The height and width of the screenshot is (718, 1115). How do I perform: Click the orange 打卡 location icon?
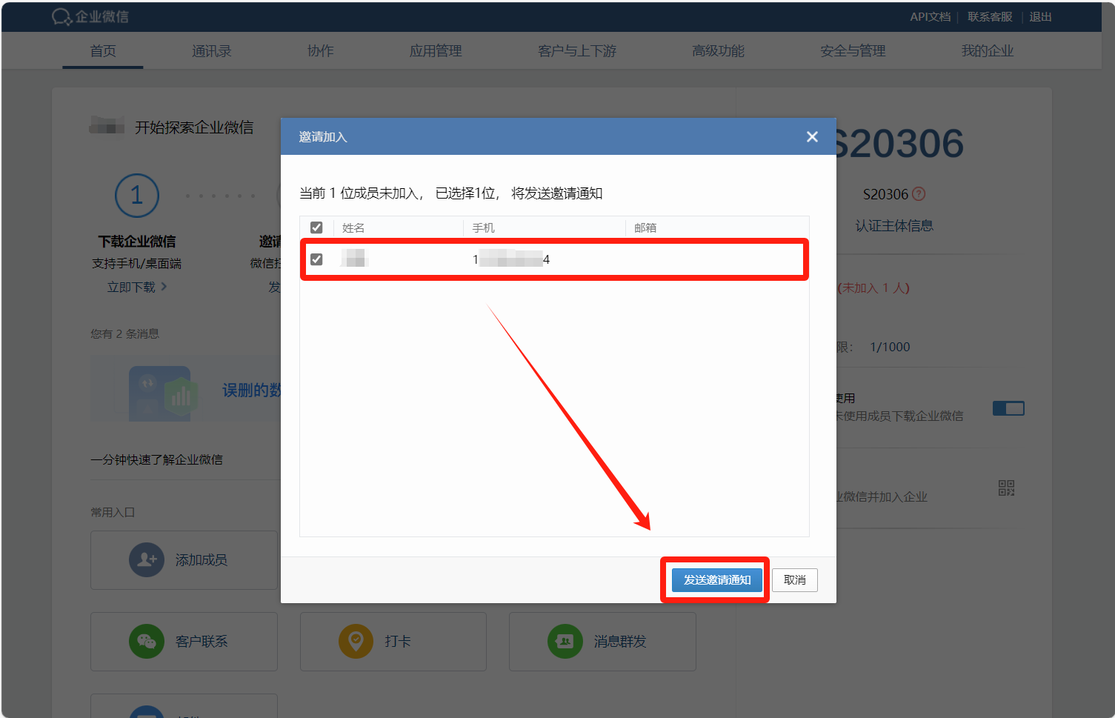pos(356,641)
